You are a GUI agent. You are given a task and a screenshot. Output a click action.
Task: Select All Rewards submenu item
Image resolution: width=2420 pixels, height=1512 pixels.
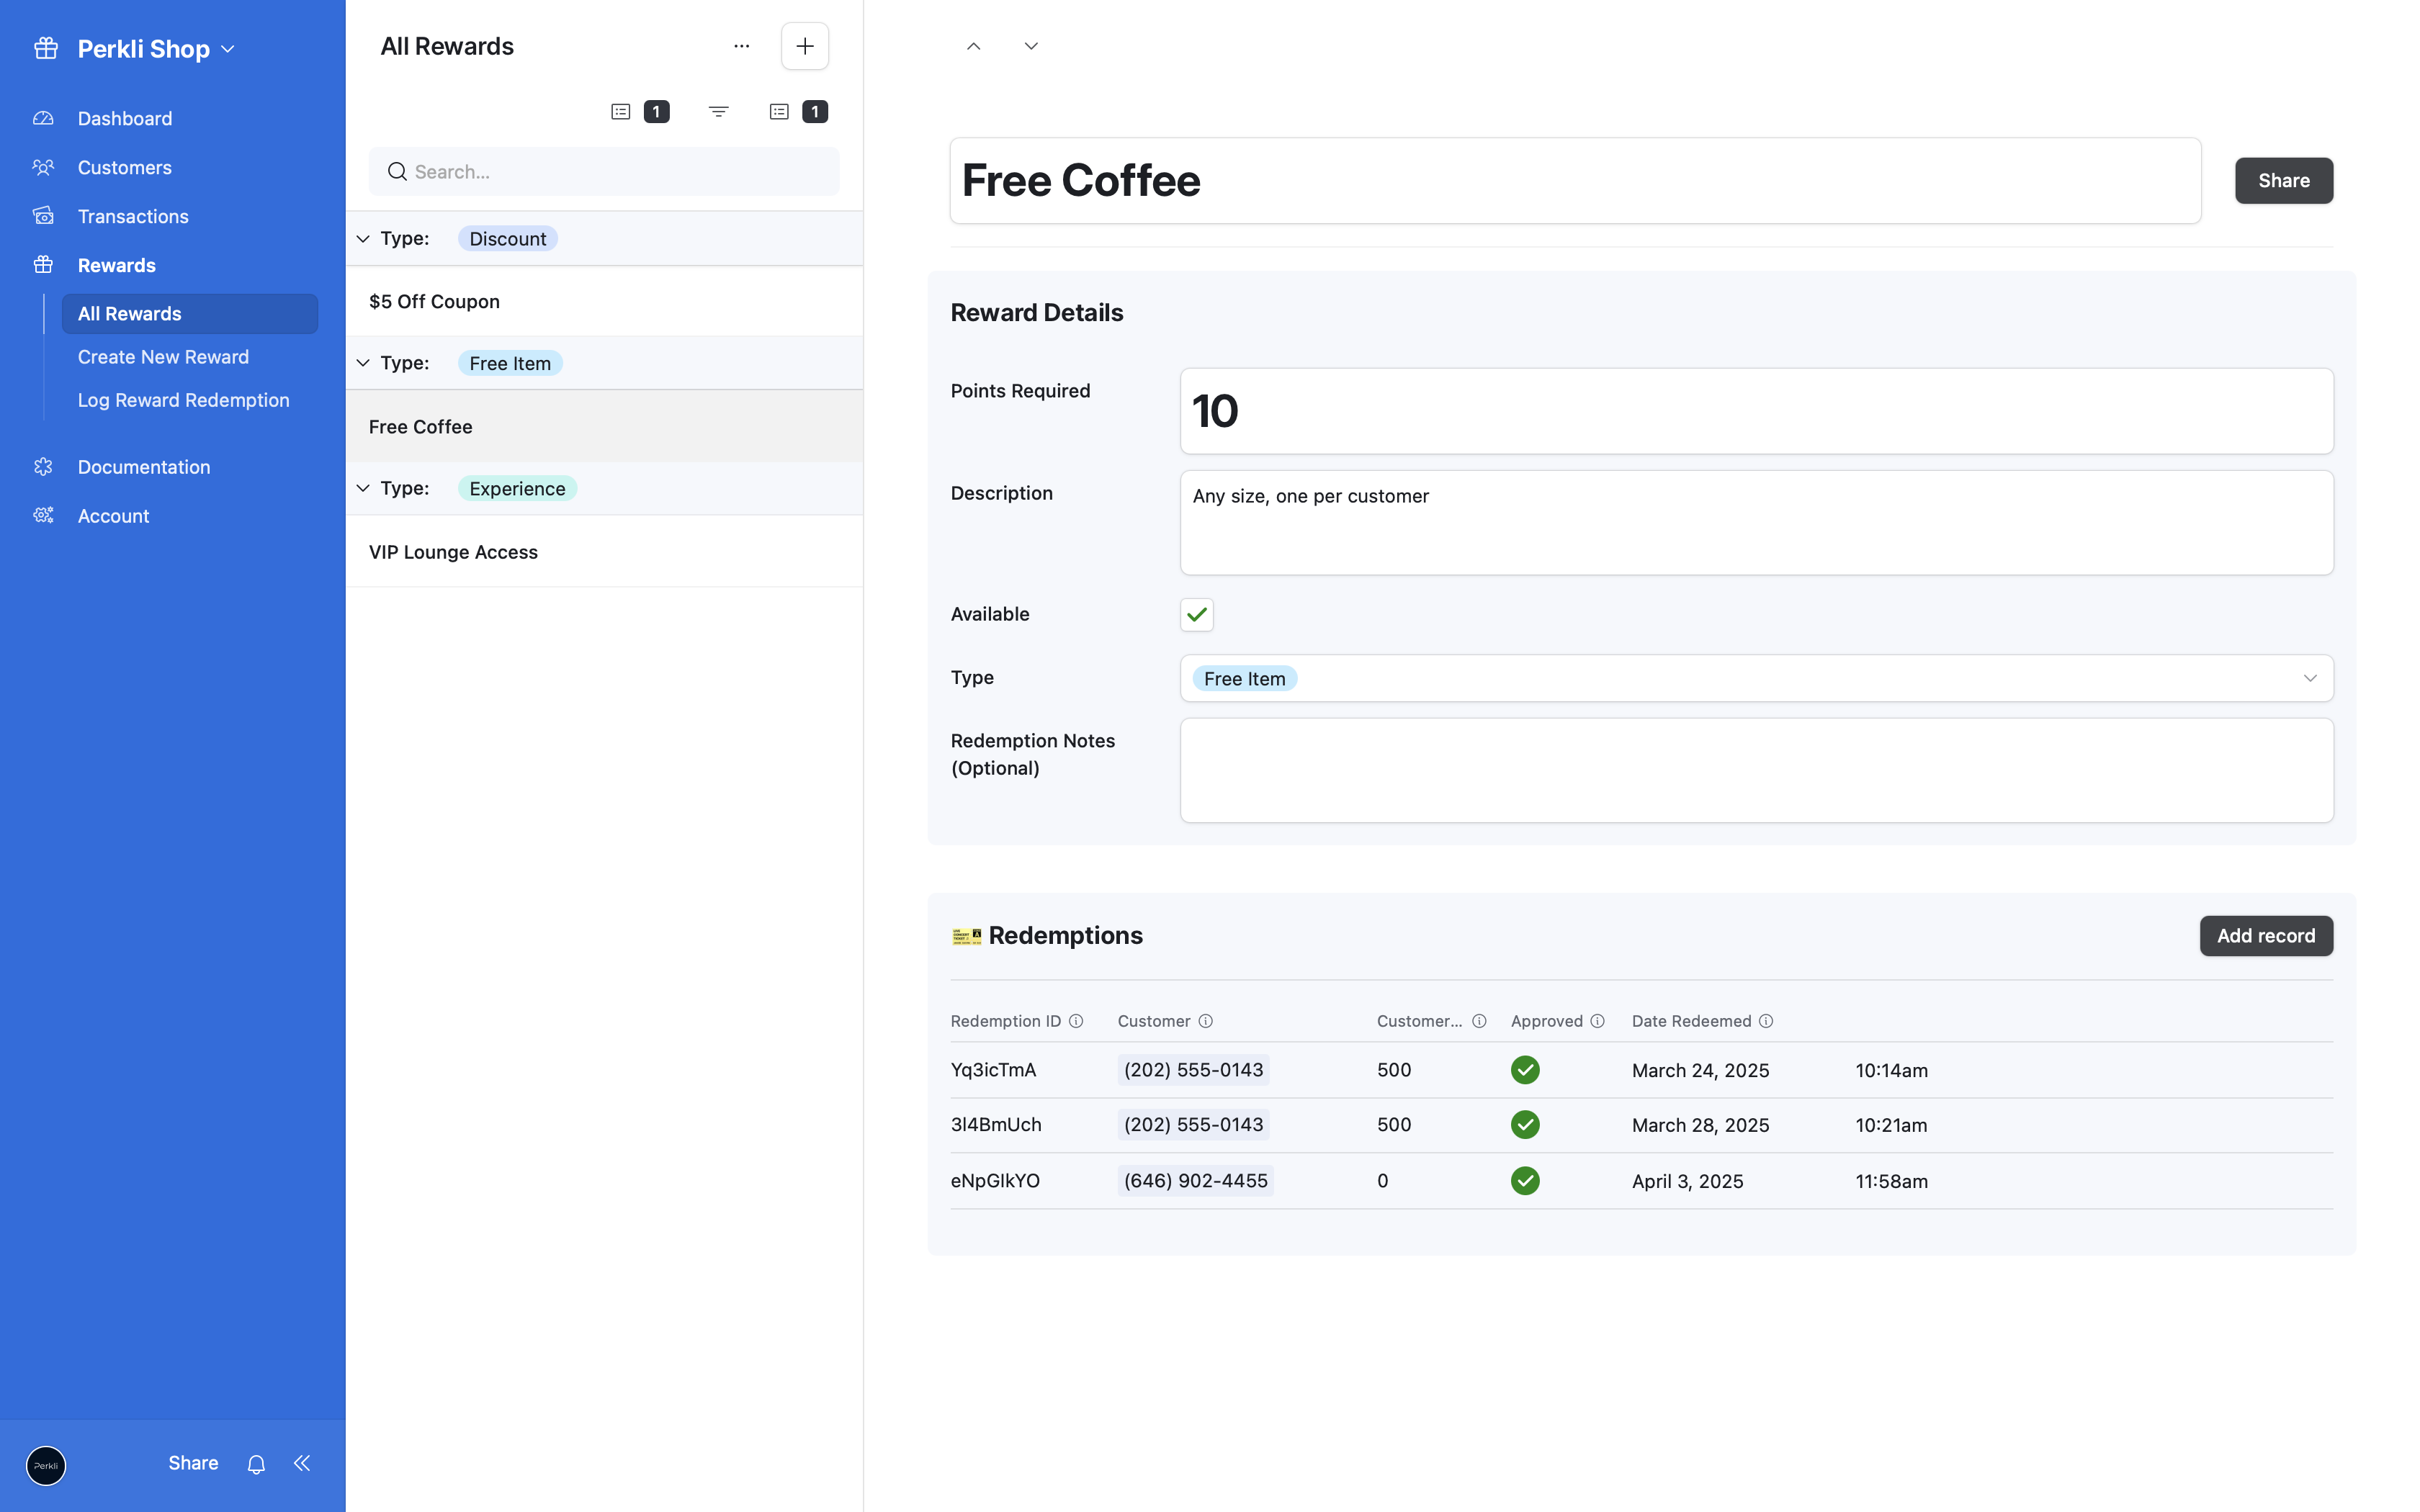point(190,313)
